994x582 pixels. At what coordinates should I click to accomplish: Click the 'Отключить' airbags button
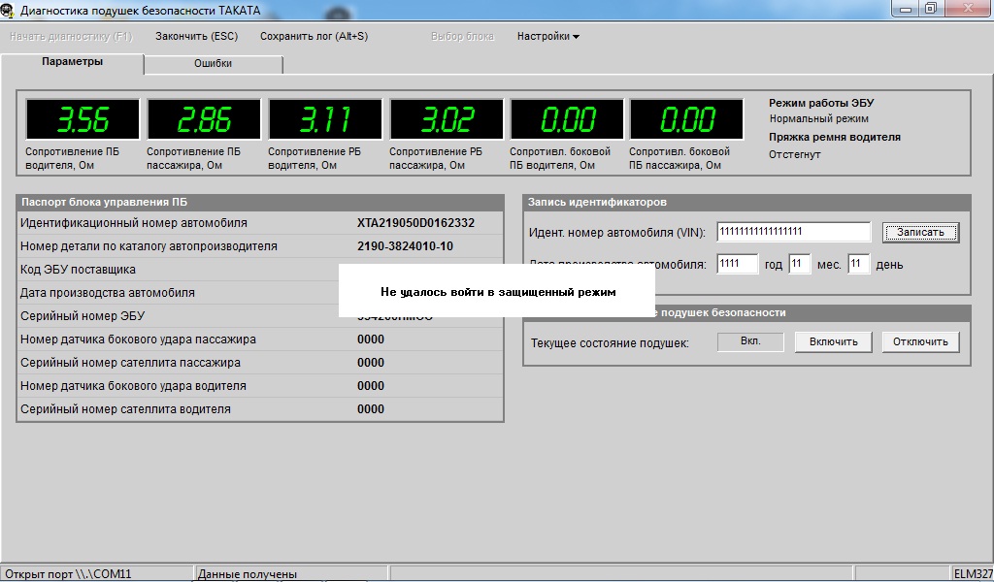click(x=920, y=342)
